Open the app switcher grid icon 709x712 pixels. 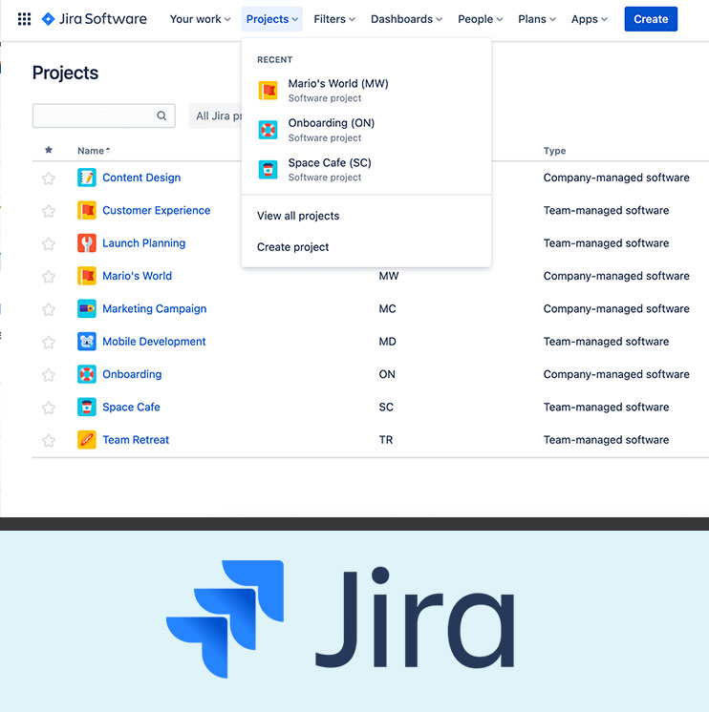25,19
